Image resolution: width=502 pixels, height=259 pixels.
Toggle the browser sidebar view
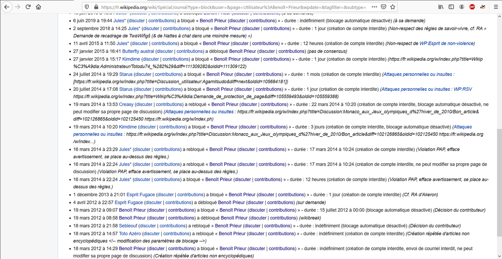451,7
